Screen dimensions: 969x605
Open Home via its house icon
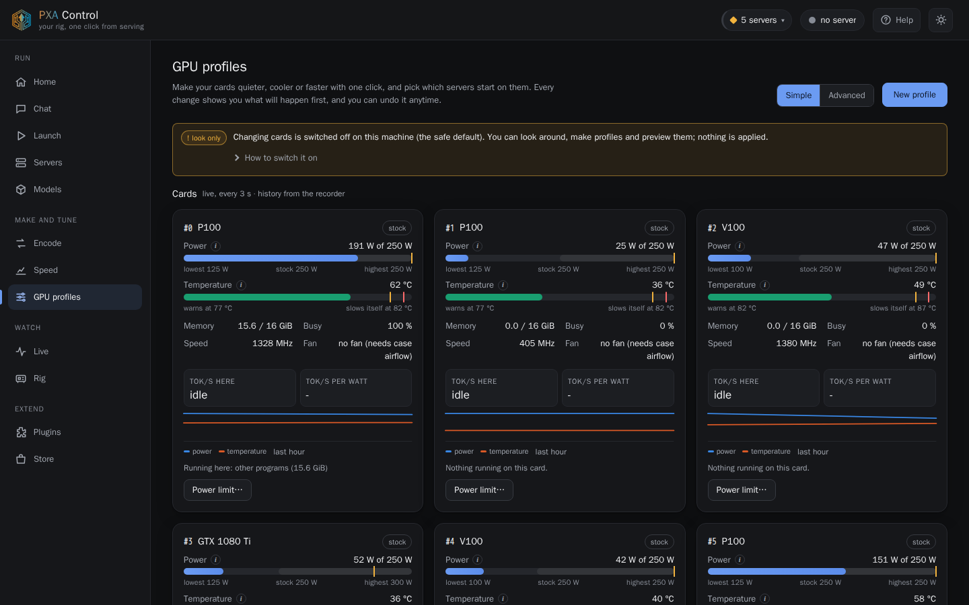point(21,82)
